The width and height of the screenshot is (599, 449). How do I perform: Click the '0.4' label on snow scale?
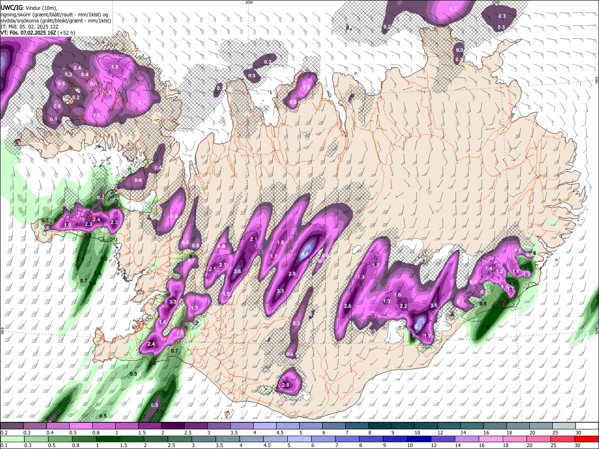[x=50, y=433]
